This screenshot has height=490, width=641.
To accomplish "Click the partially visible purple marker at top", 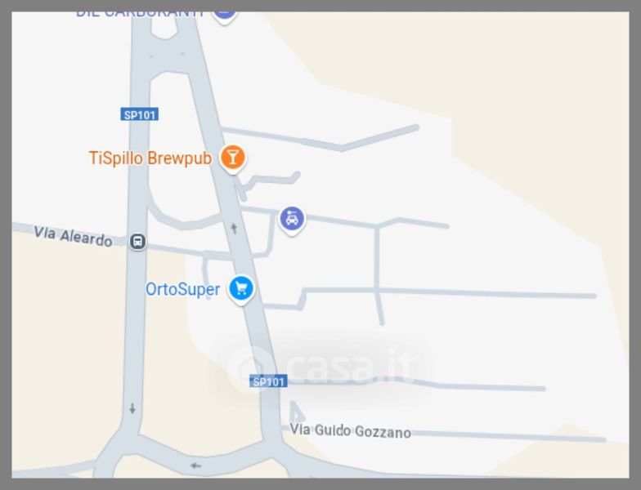I will point(224,17).
